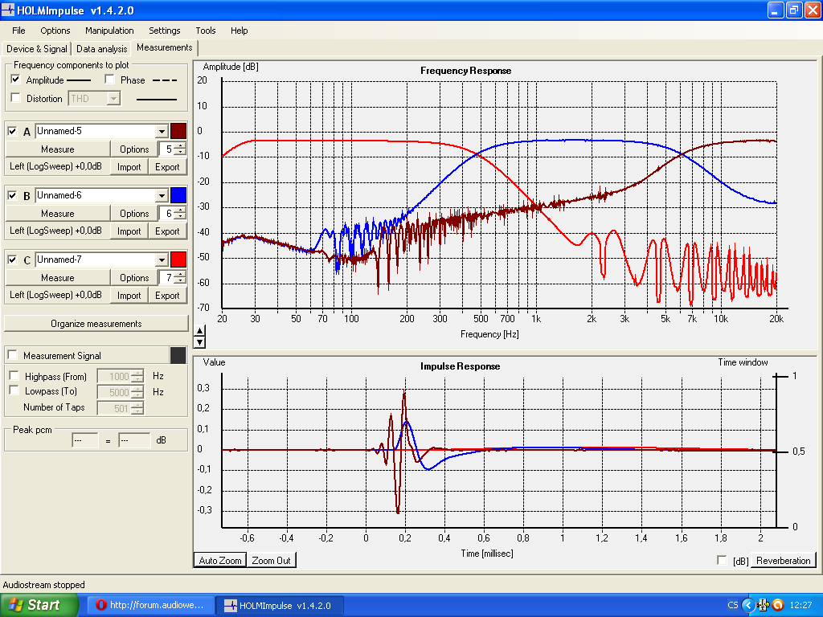
Task: Click the Opera browser icon in taskbar
Action: 101,605
